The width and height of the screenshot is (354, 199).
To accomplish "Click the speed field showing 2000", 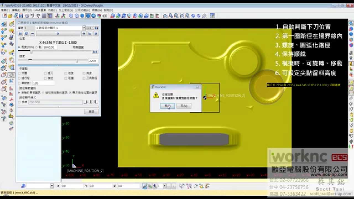I will [x=93, y=61].
